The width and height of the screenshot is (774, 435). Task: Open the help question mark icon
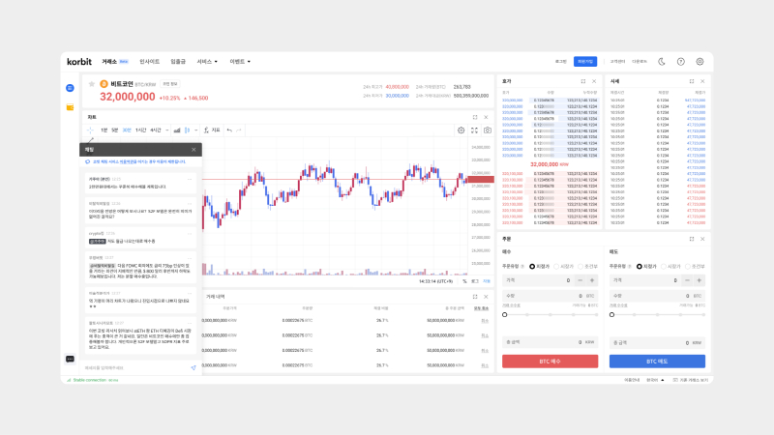pyautogui.click(x=680, y=61)
